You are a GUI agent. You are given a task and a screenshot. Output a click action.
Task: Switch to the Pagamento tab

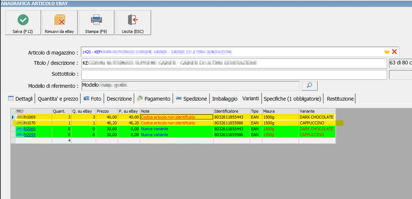point(153,99)
